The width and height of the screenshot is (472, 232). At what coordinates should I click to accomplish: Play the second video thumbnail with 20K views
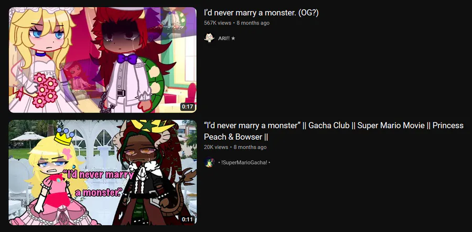(103, 172)
